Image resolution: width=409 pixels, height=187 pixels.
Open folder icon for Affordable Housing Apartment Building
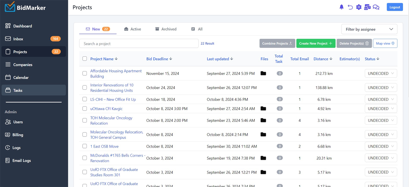coord(263,74)
